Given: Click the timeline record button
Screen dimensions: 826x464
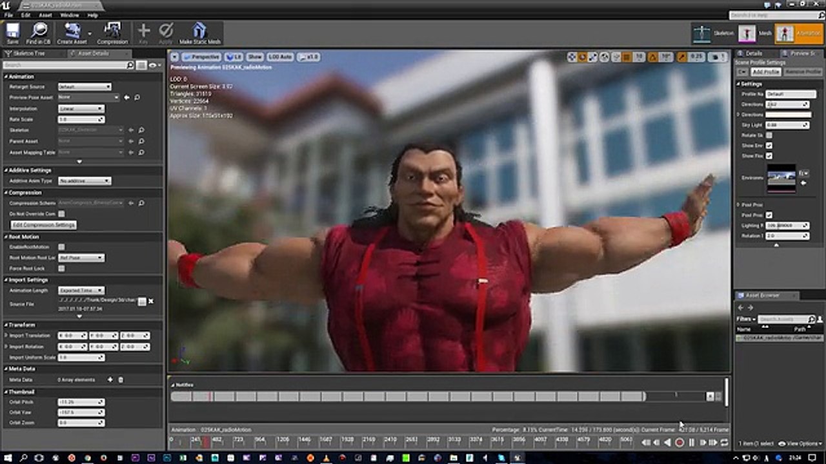Looking at the screenshot, I should pyautogui.click(x=679, y=443).
